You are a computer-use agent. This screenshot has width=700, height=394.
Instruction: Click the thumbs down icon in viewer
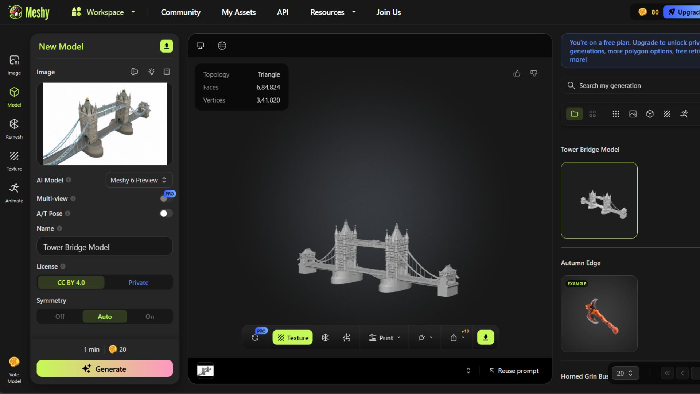(x=534, y=74)
